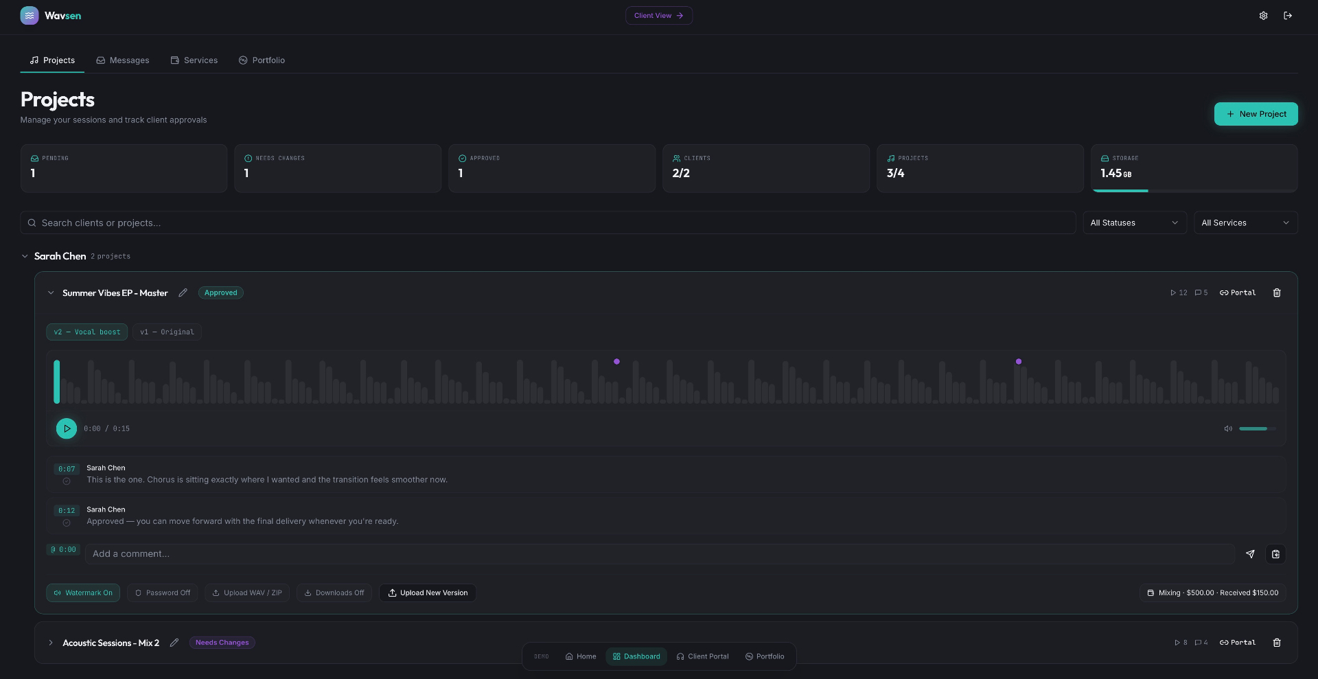The width and height of the screenshot is (1318, 679).
Task: Click the play count icon on Summer Vibes
Action: [1173, 292]
